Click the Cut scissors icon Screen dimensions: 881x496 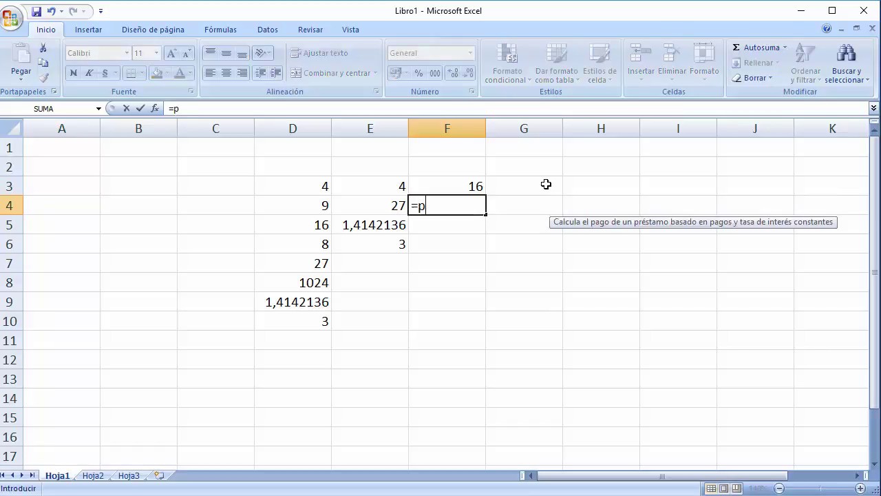pos(43,48)
